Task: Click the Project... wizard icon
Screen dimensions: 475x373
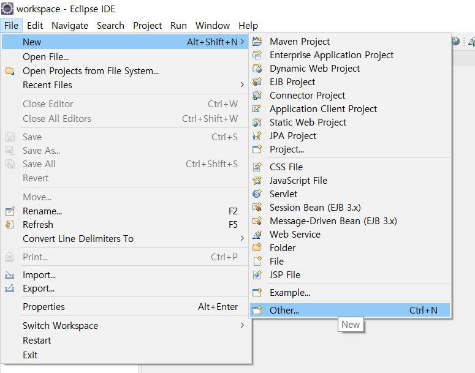Action: [257, 149]
